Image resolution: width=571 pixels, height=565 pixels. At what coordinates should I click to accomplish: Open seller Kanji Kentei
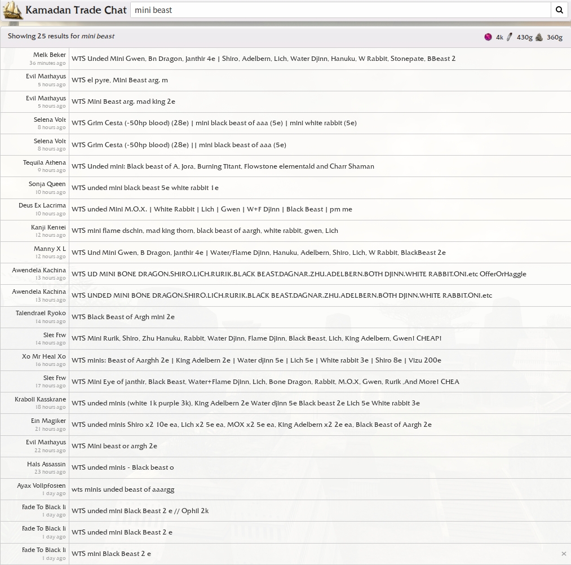coord(48,227)
